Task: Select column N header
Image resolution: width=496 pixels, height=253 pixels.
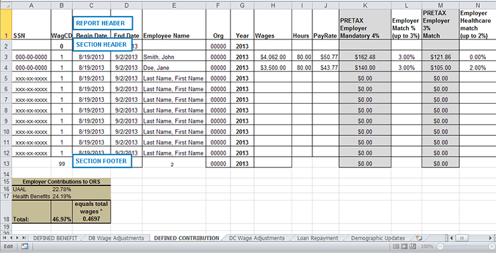Action: click(x=478, y=5)
